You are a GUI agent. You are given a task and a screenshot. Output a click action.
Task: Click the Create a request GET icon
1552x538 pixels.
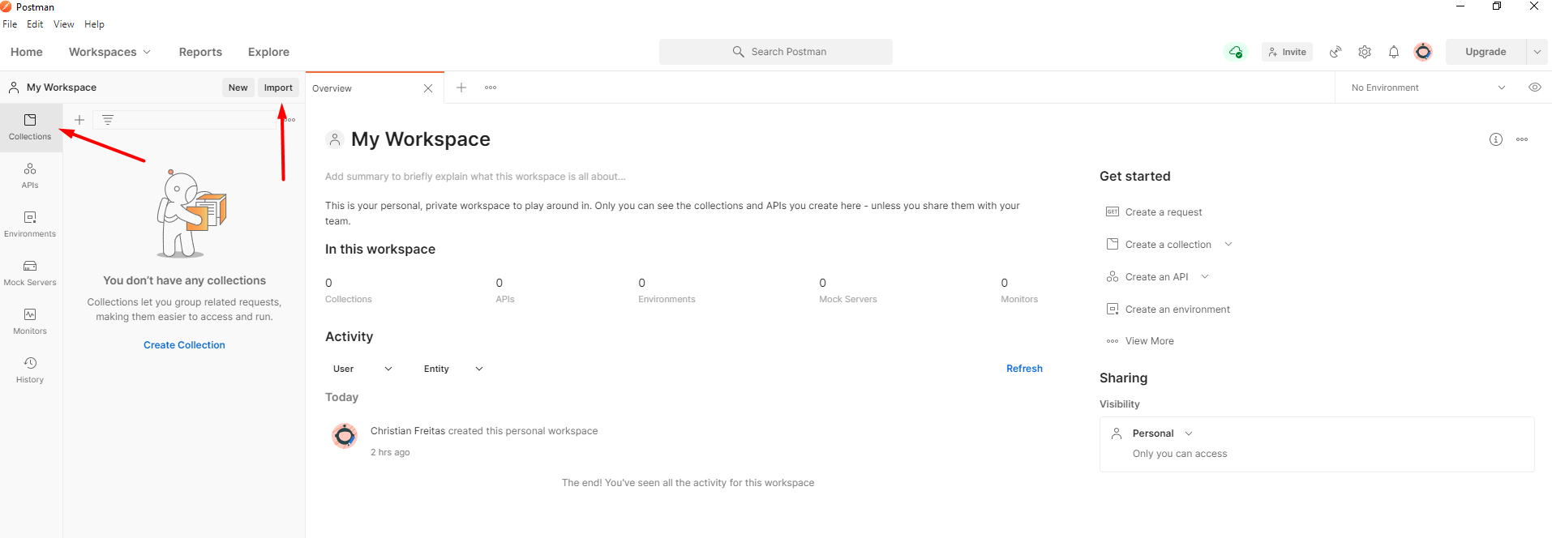coord(1113,211)
